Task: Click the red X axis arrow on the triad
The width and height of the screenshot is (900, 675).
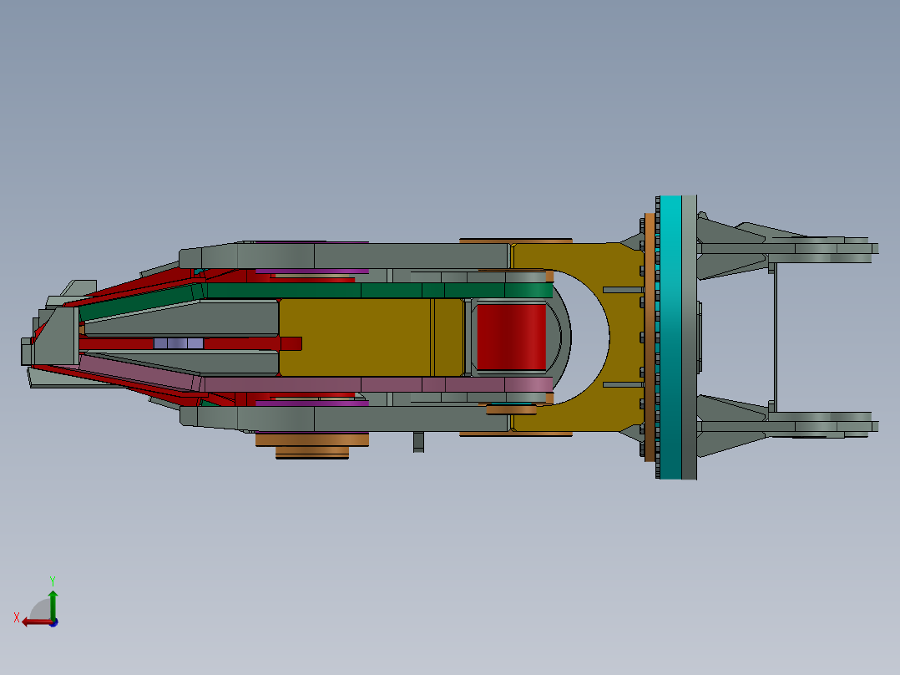Action: (x=36, y=622)
